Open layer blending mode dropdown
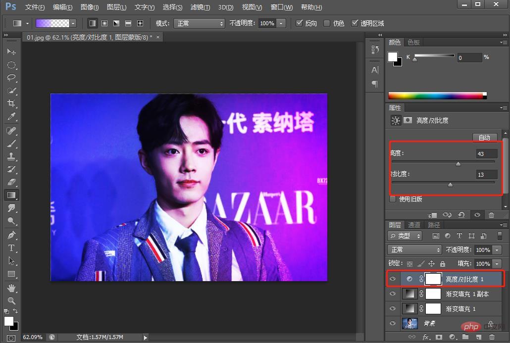The height and width of the screenshot is (343, 510). click(414, 249)
